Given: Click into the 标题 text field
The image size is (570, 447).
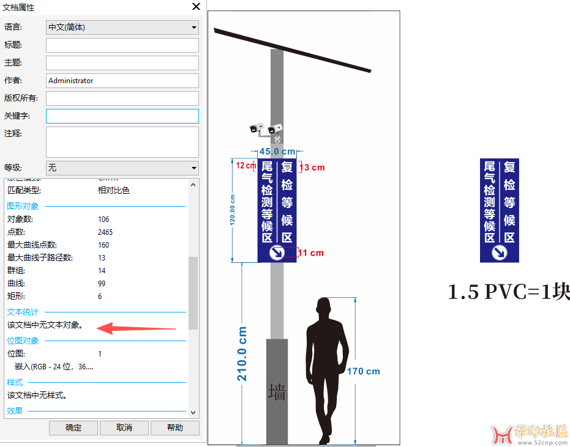Looking at the screenshot, I should [122, 45].
